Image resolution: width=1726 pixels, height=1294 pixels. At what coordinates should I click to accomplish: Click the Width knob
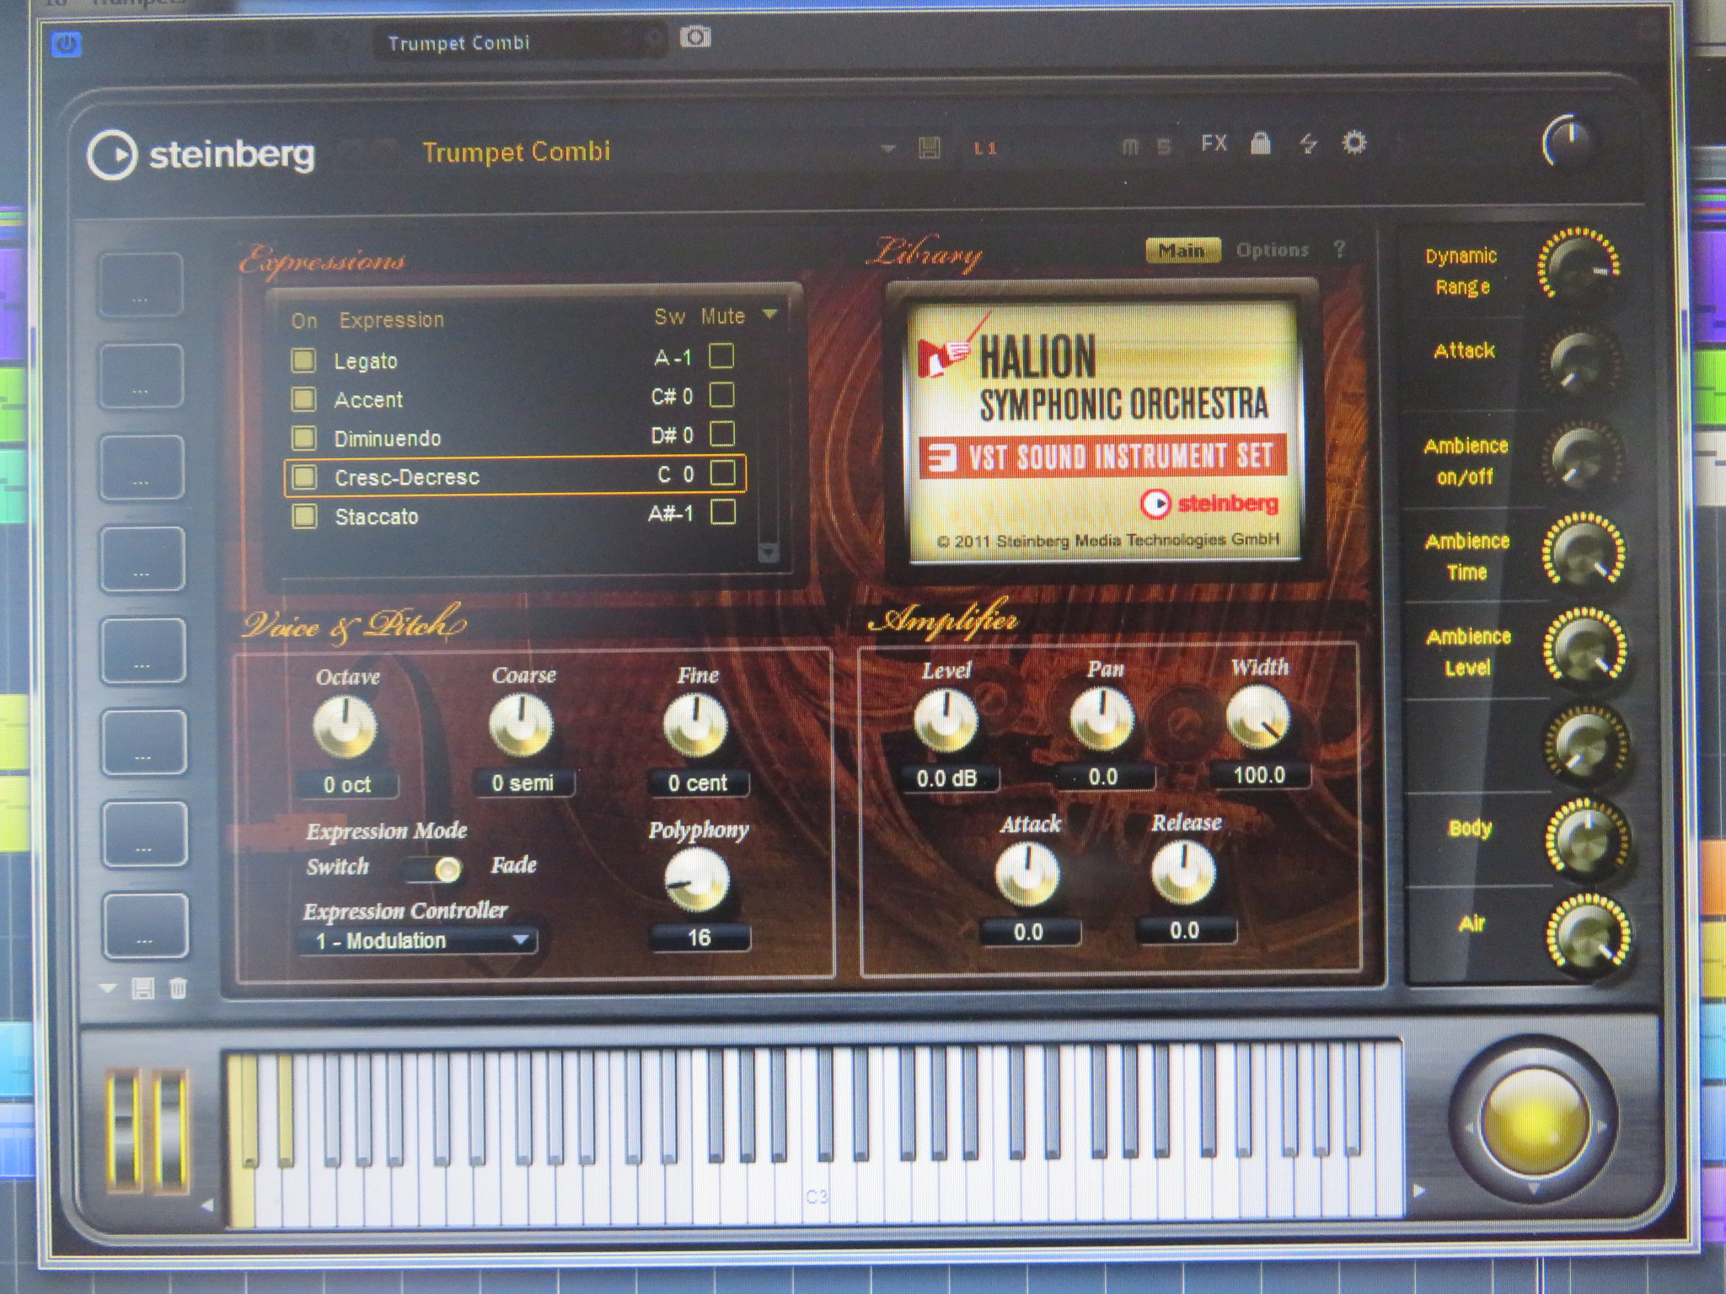(x=1258, y=718)
